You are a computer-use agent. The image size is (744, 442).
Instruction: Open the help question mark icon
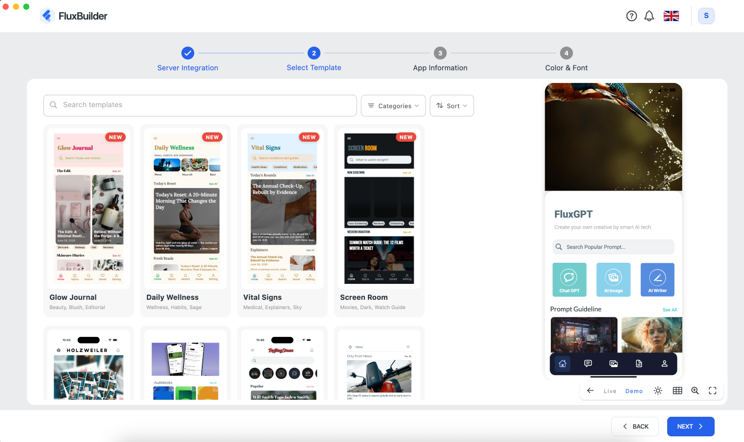tap(632, 16)
